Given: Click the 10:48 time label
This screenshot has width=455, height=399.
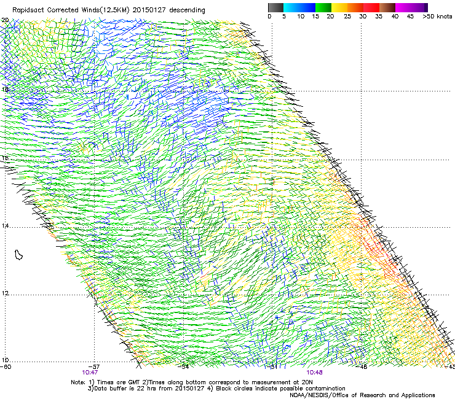Looking at the screenshot, I should tap(315, 373).
